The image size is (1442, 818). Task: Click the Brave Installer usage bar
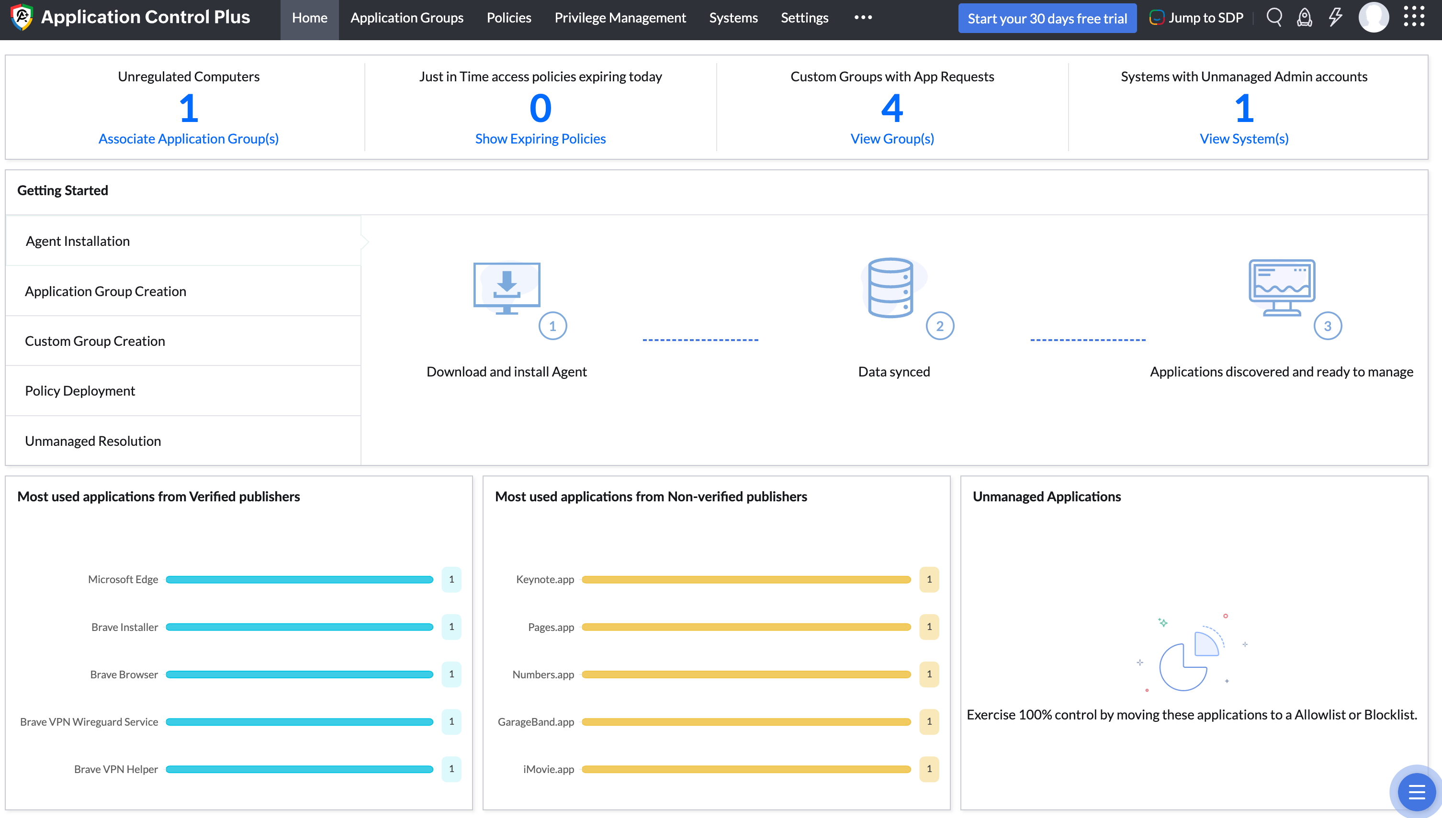tap(300, 627)
